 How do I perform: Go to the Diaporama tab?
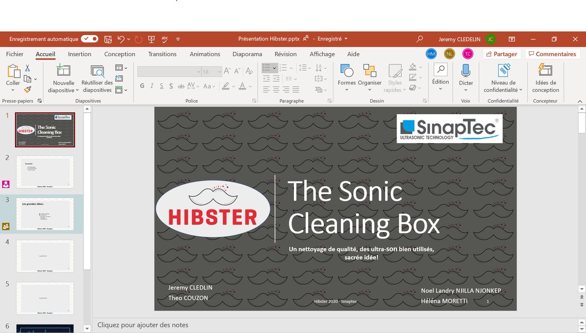pyautogui.click(x=247, y=54)
